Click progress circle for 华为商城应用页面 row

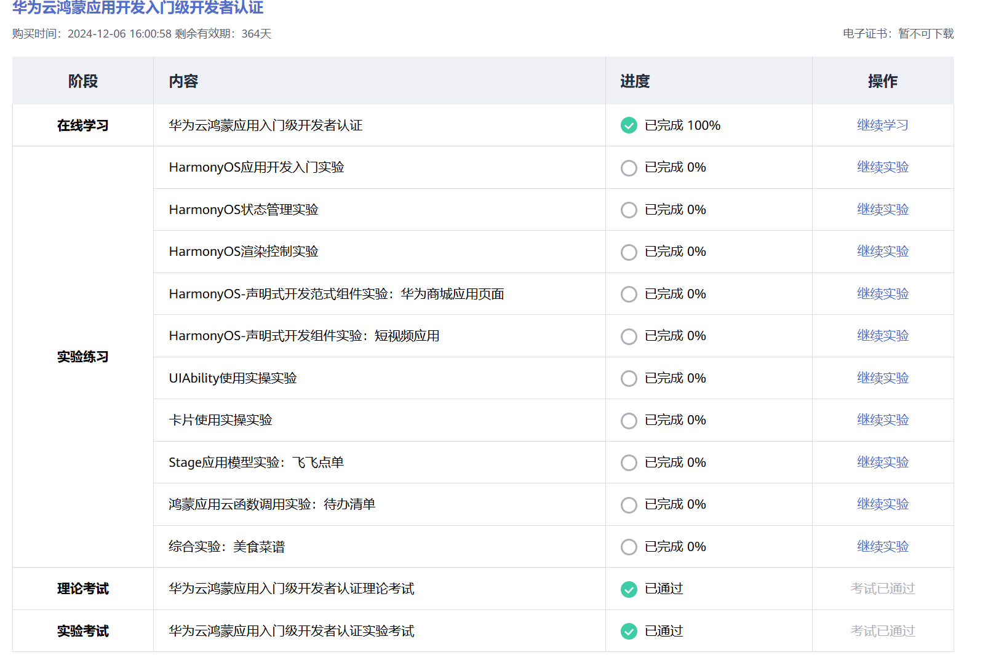point(629,294)
